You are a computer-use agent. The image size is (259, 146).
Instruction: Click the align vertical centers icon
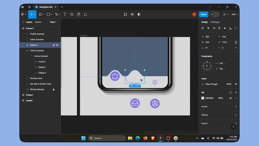tap(225, 28)
